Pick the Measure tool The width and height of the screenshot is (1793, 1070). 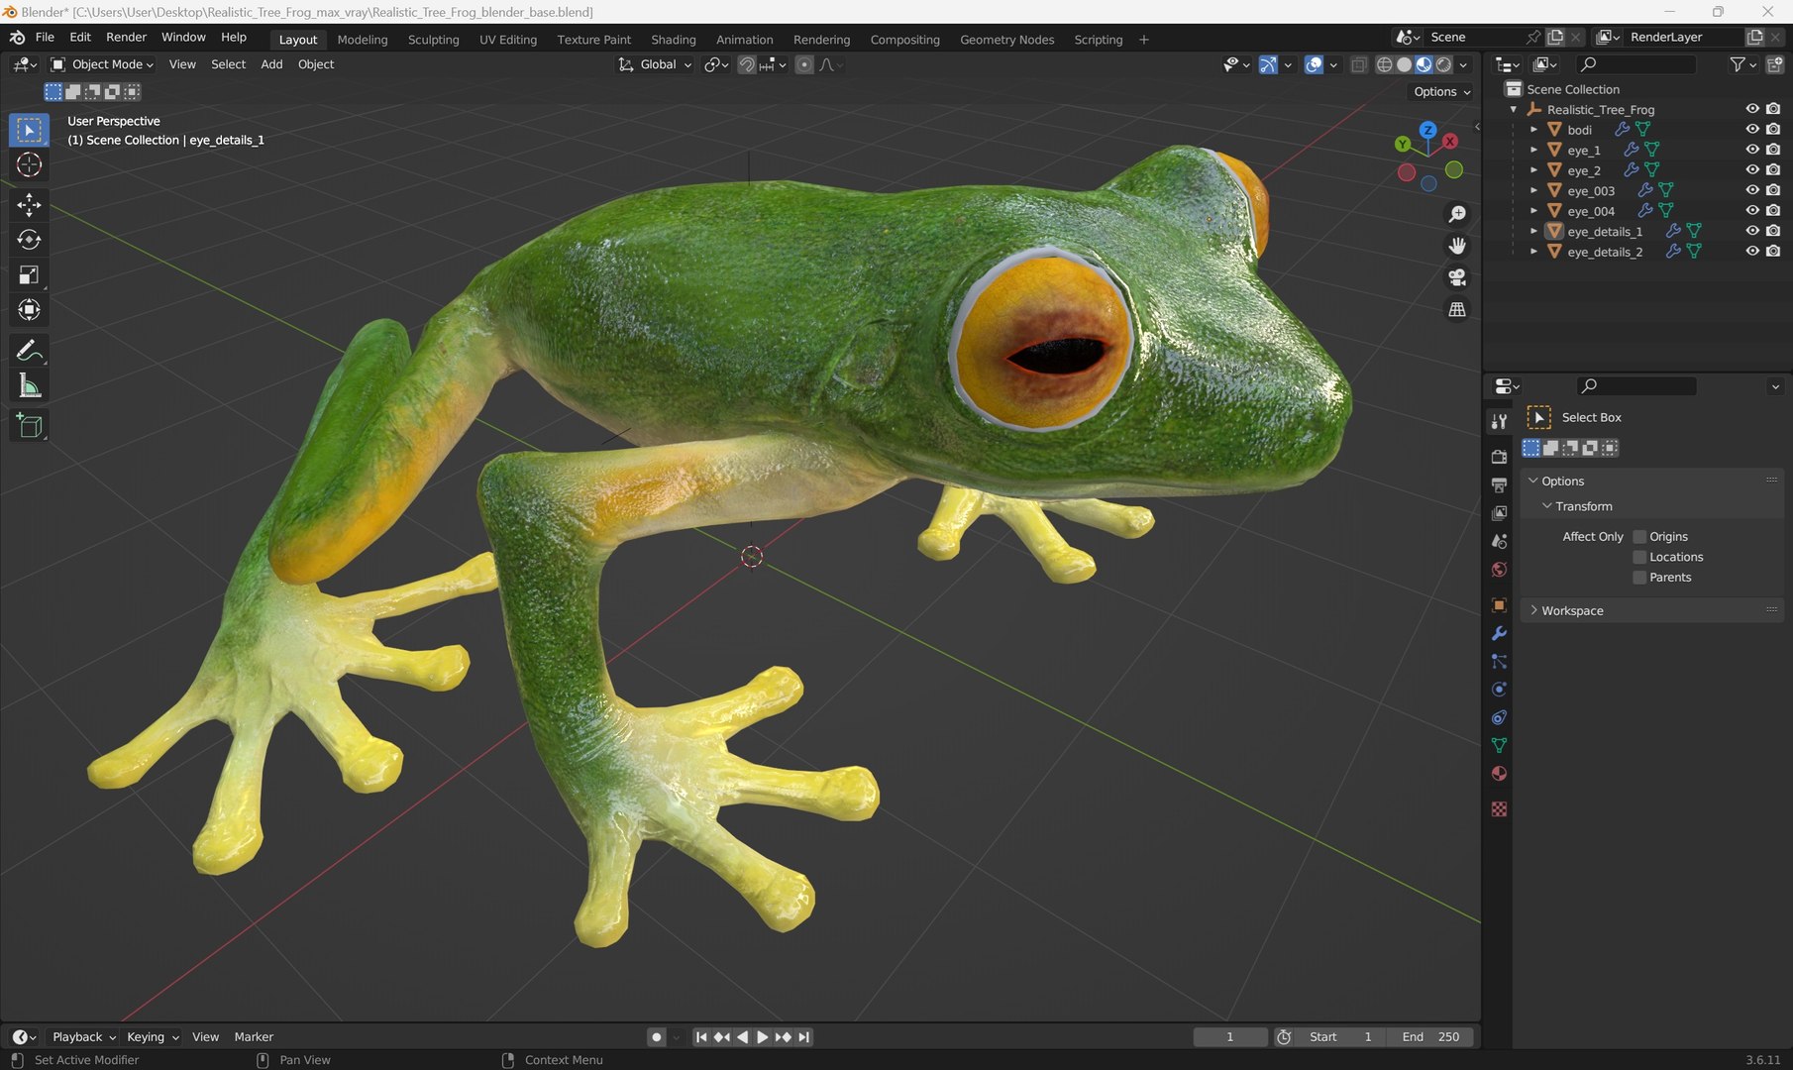point(29,386)
